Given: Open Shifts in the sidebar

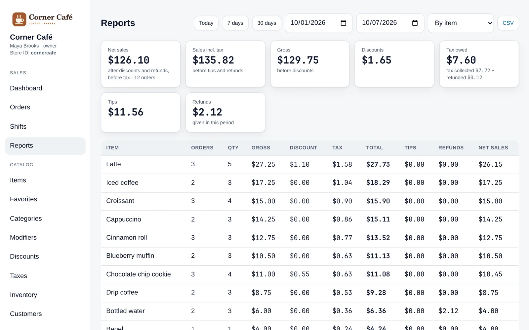Looking at the screenshot, I should click(45, 126).
